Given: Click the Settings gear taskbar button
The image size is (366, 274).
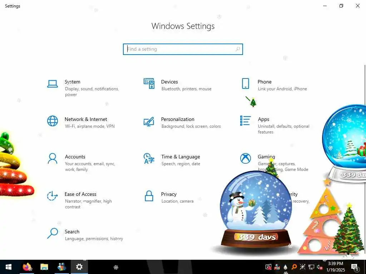Looking at the screenshot, I should click(x=79, y=267).
